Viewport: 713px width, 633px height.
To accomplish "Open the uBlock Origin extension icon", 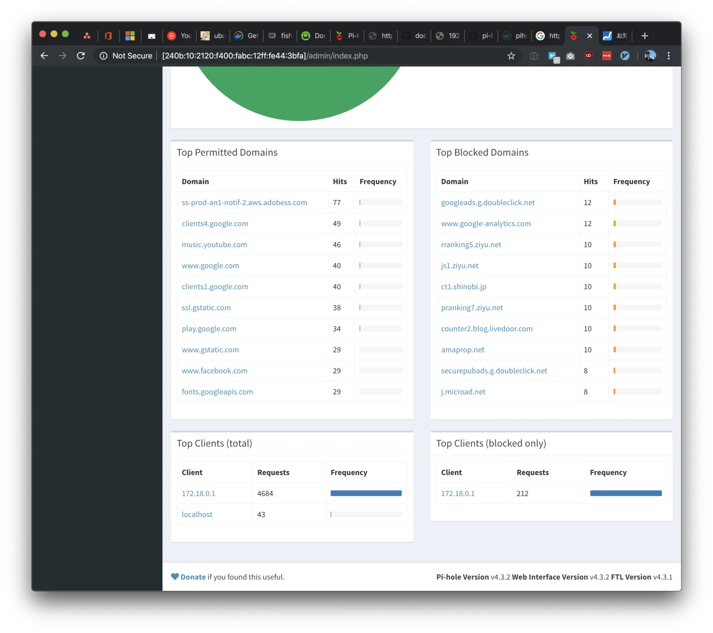I will click(x=589, y=56).
